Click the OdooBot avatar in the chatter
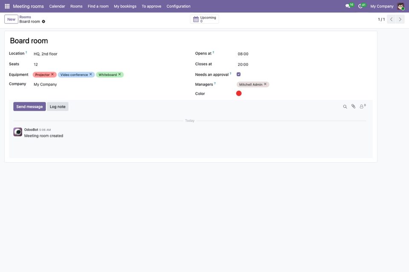The height and width of the screenshot is (272, 409). click(18, 132)
